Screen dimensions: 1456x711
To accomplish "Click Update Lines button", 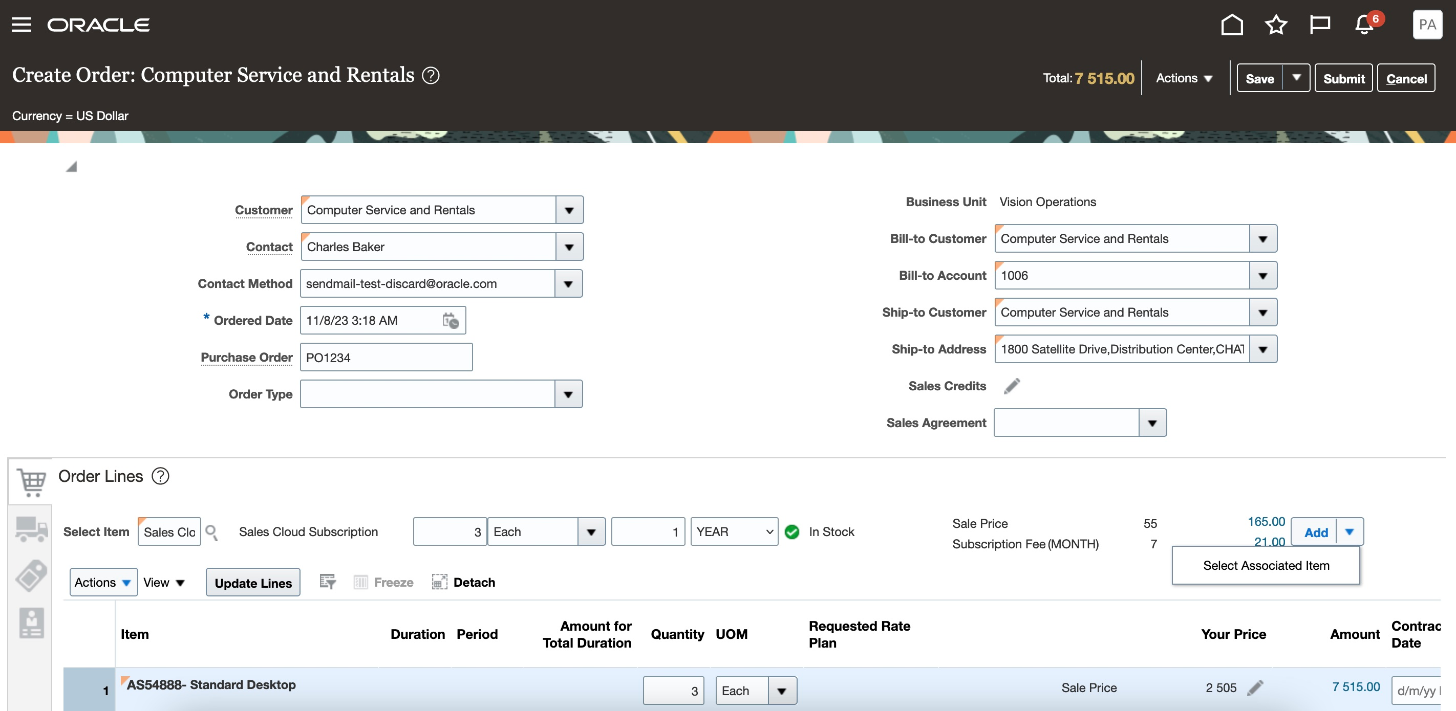I will (x=253, y=583).
